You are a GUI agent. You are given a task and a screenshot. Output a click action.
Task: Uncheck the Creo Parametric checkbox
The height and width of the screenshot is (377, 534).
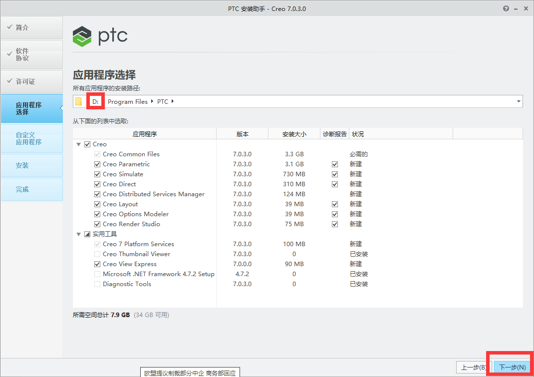(97, 164)
